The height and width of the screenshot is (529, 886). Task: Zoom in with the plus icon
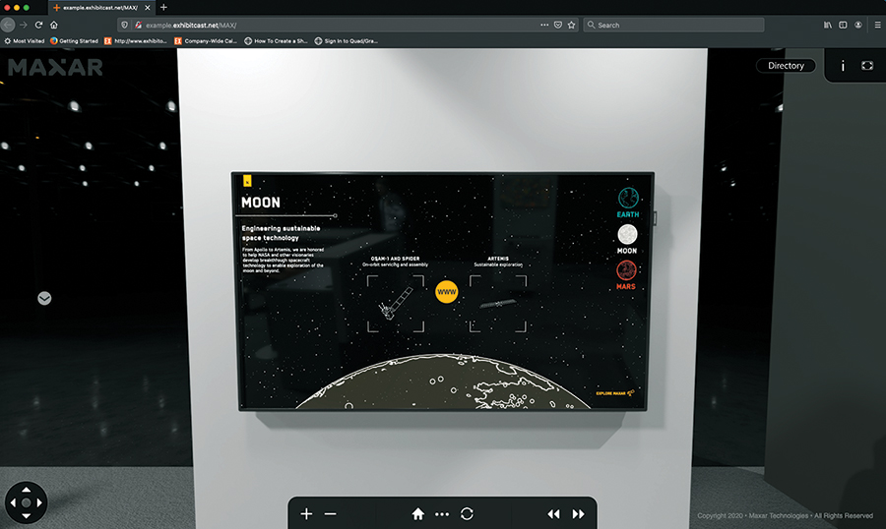(x=306, y=513)
